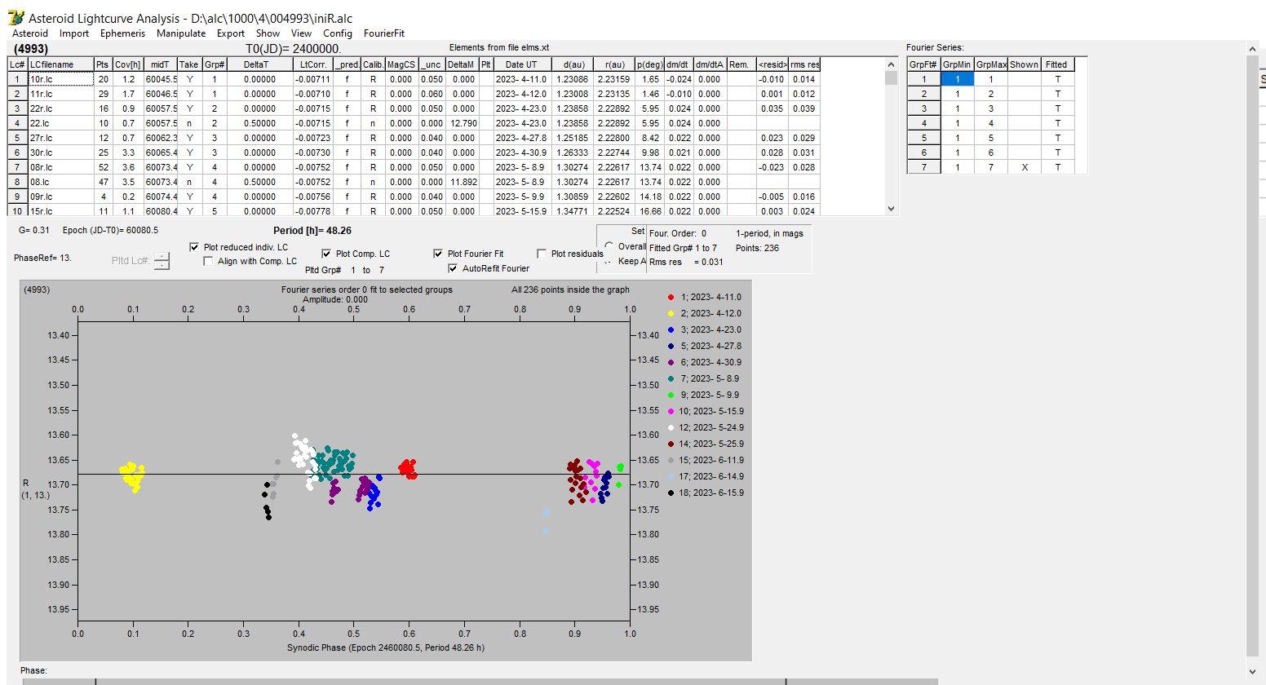1266x685 pixels.
Task: Click the rms res column header
Action: [x=804, y=64]
